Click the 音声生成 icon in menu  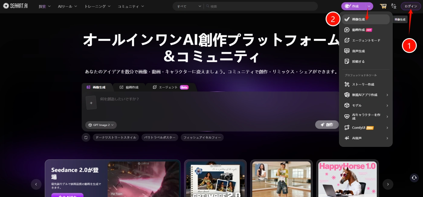347,51
